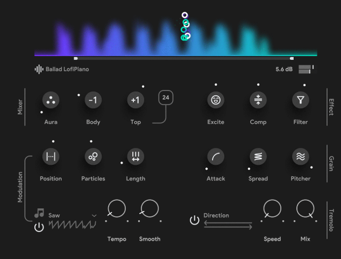This screenshot has height=259, width=341.
Task: Select the Excite effect icon
Action: (x=216, y=100)
